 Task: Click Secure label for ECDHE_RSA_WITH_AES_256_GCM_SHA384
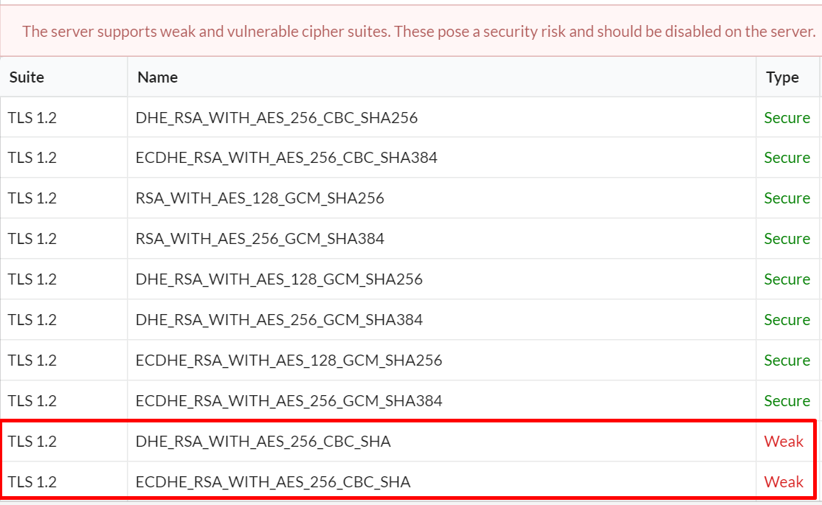coord(787,401)
